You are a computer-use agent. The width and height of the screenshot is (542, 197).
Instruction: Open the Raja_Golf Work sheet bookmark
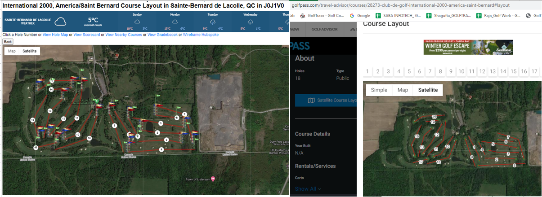(499, 15)
